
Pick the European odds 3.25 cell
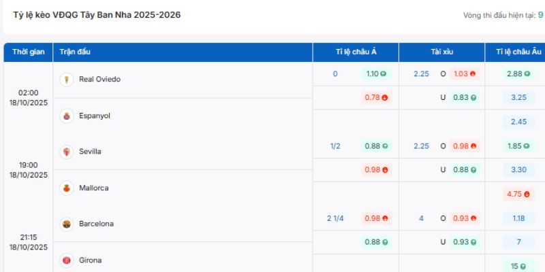[518, 97]
